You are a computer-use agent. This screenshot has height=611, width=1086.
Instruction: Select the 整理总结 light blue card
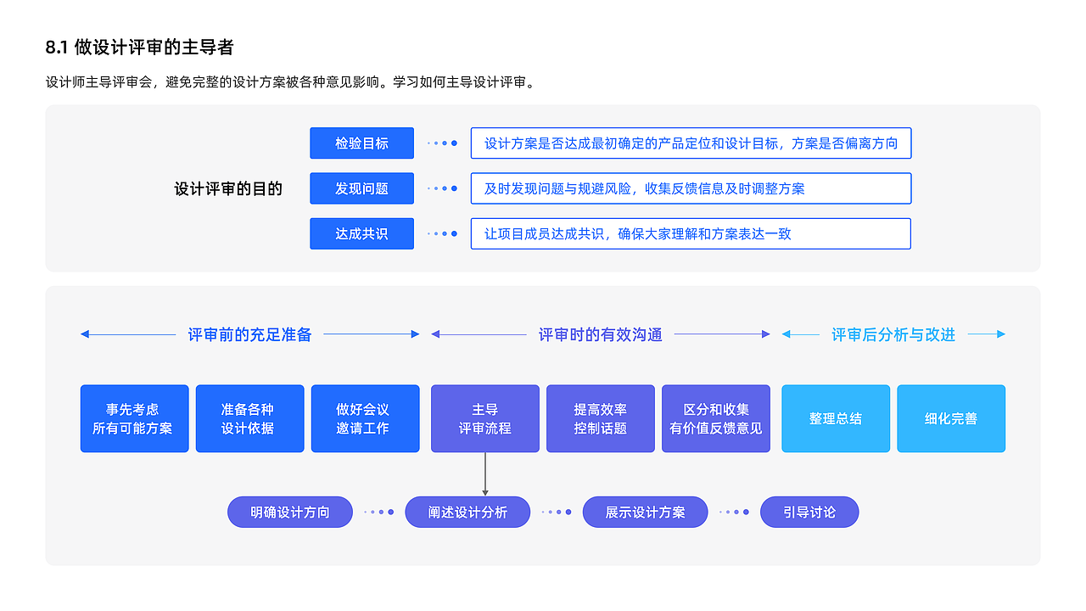pos(835,418)
